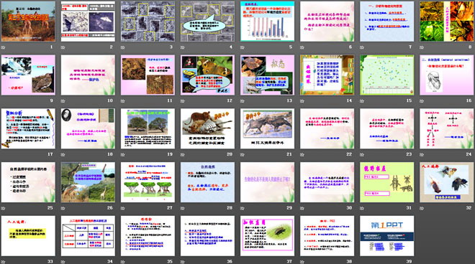
Task: Click the animation star icon under slide 22
Action: (x=302, y=155)
